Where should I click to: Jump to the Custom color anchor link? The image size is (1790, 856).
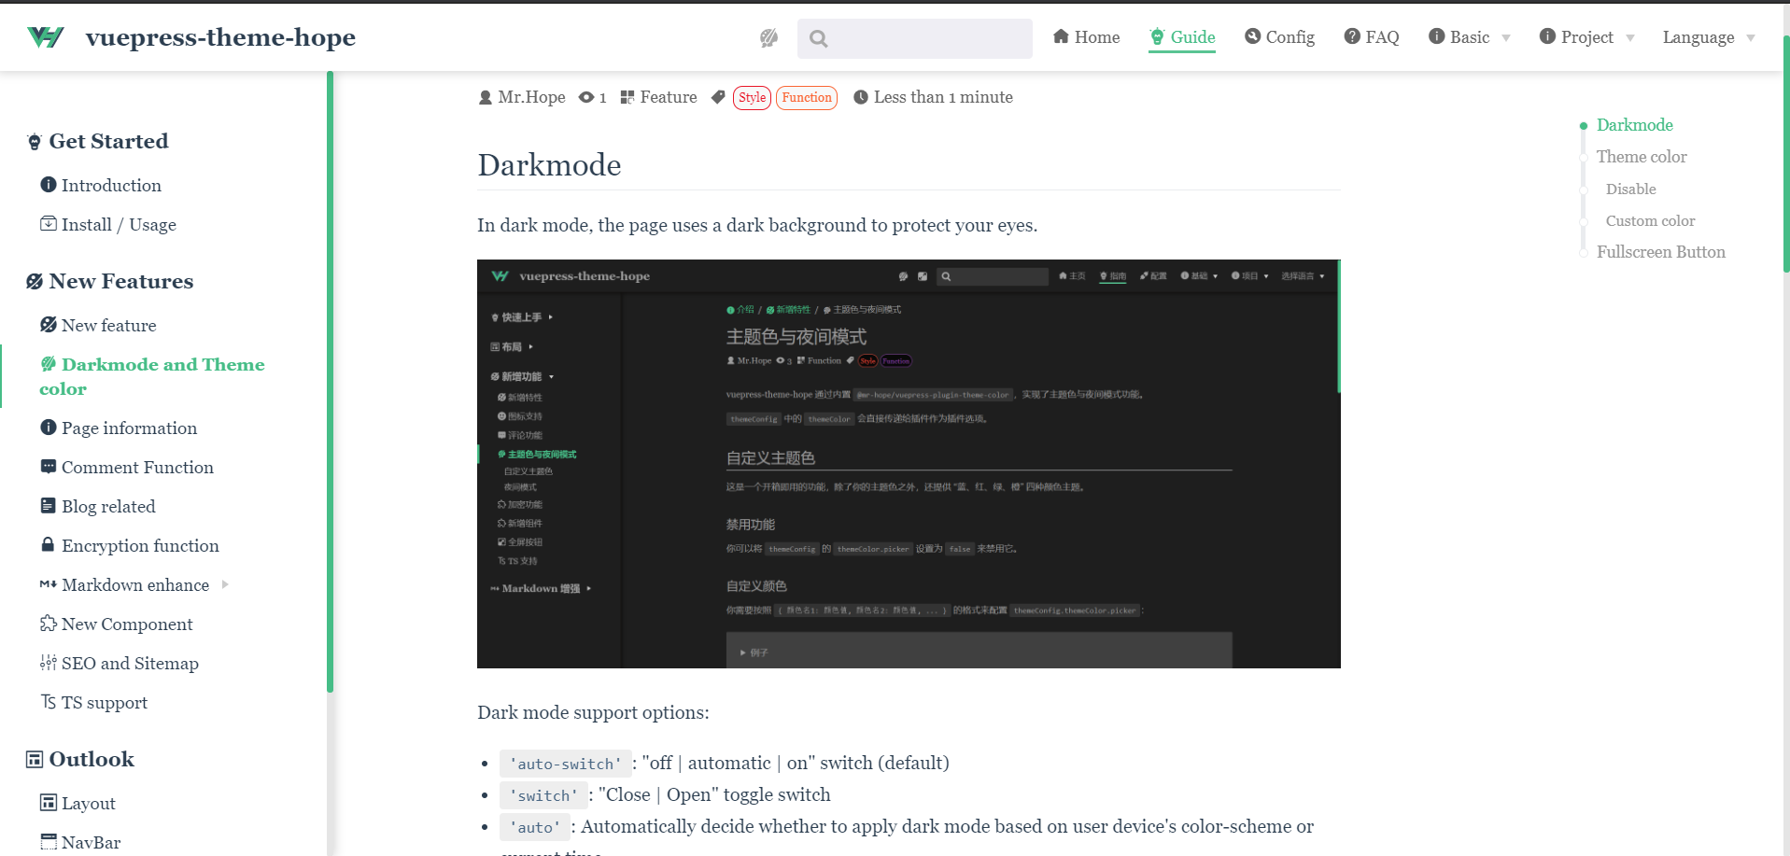tap(1650, 220)
